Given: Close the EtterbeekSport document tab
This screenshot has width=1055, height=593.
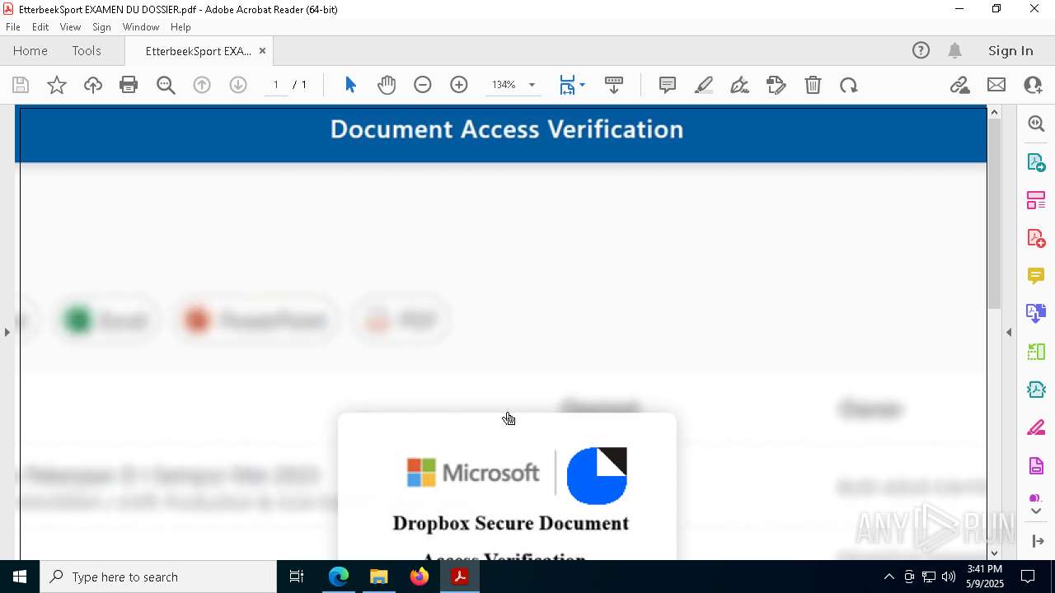Looking at the screenshot, I should tap(262, 51).
